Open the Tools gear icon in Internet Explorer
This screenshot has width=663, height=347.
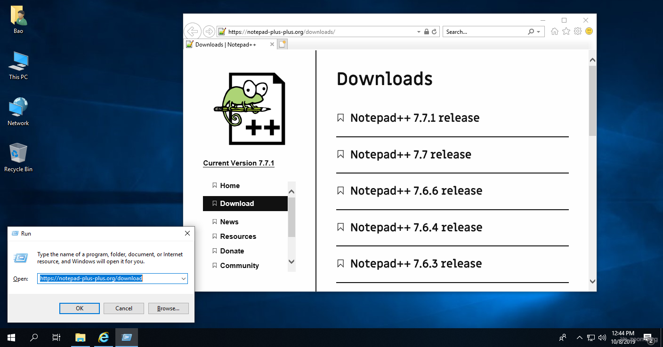[578, 32]
